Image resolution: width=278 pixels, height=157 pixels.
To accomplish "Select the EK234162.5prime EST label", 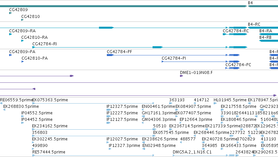I will tap(50, 126).
